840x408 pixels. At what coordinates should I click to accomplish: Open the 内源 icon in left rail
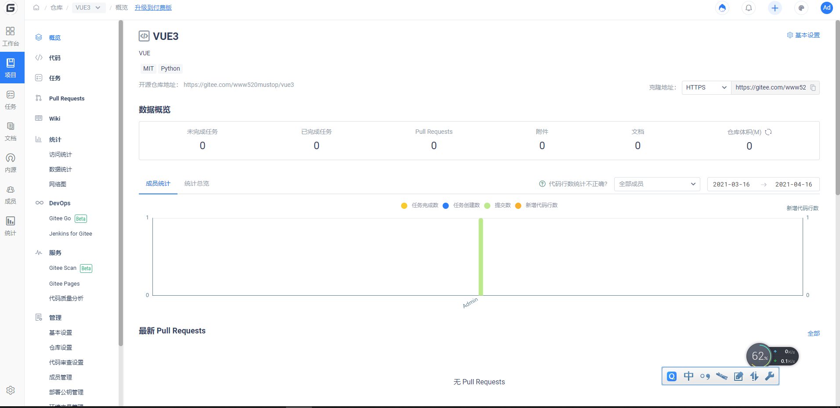coord(11,163)
